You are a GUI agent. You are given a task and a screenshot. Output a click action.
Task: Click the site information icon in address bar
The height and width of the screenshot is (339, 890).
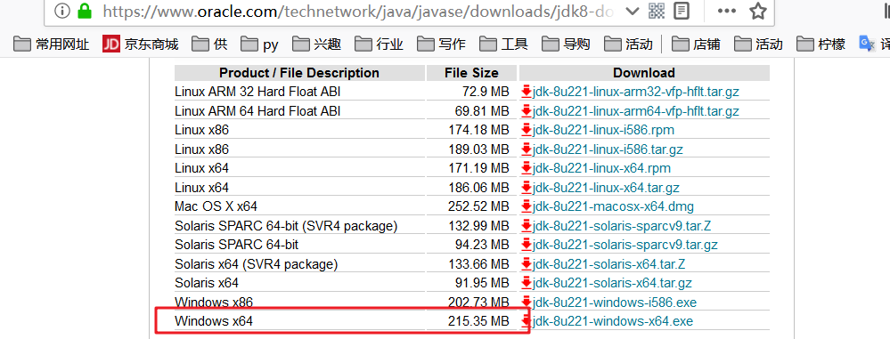62,11
